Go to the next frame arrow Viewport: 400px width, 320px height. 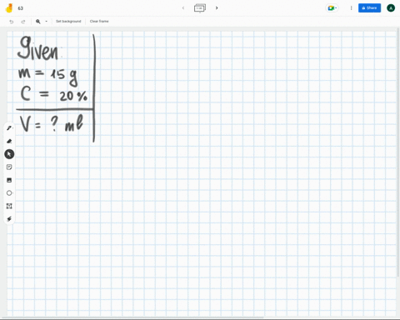217,8
